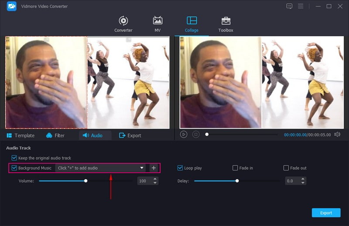Stop playback with the stop button
Screen dimensions: 349x226
coord(196,135)
